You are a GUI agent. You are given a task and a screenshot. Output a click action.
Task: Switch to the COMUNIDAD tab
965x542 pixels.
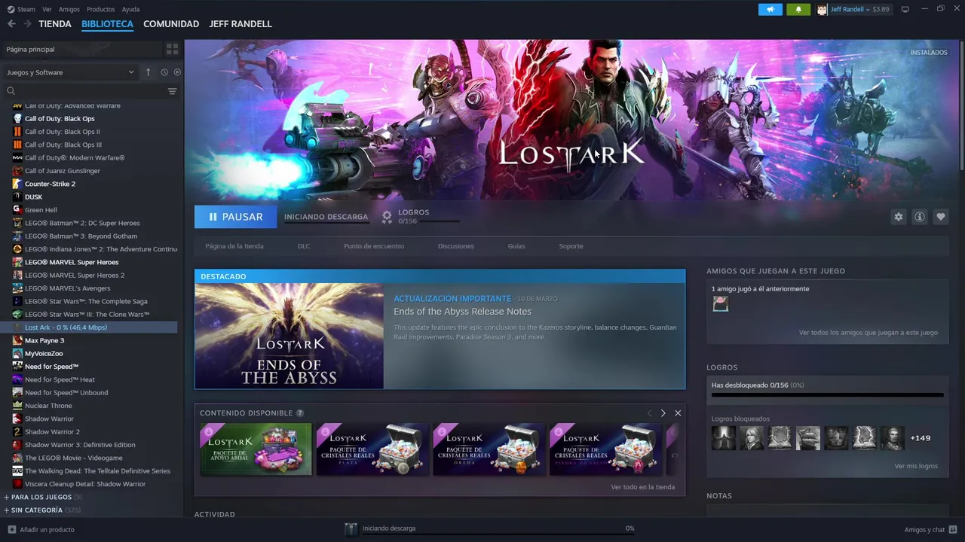171,24
